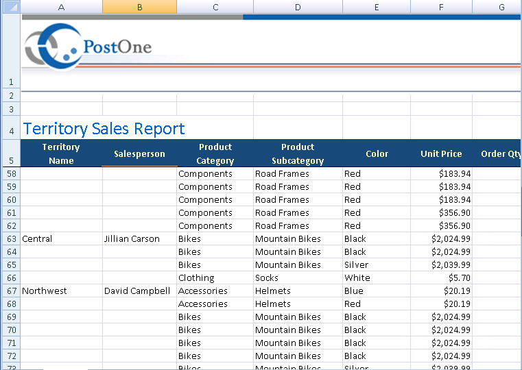Click Black color cell in row 69
Viewport: 522px width, 370px height.
click(377, 317)
